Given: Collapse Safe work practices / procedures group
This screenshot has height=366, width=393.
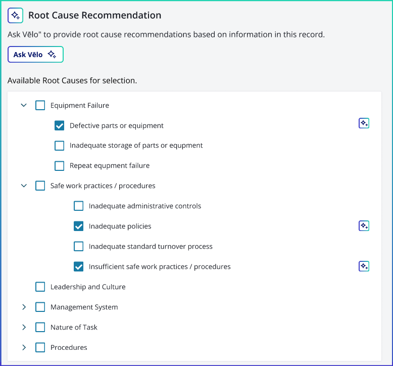Looking at the screenshot, I should pos(24,186).
